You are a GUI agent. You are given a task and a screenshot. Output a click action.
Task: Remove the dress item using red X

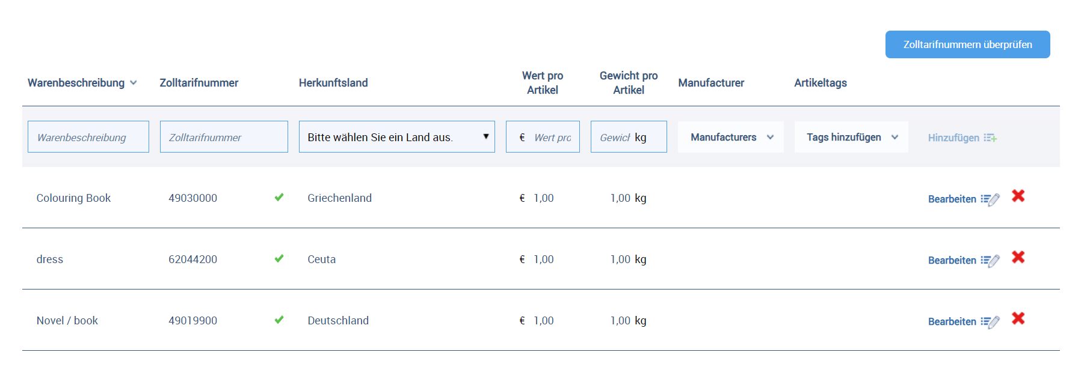pos(1018,257)
